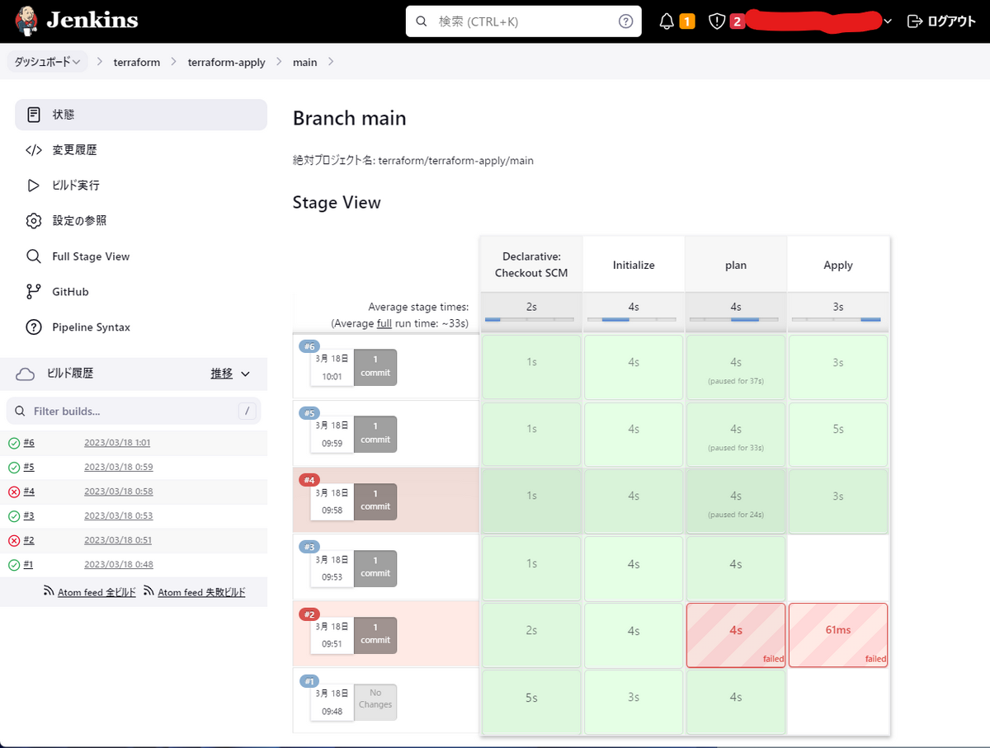
Task: Click the slash shortcut badge in filter
Action: tap(247, 411)
